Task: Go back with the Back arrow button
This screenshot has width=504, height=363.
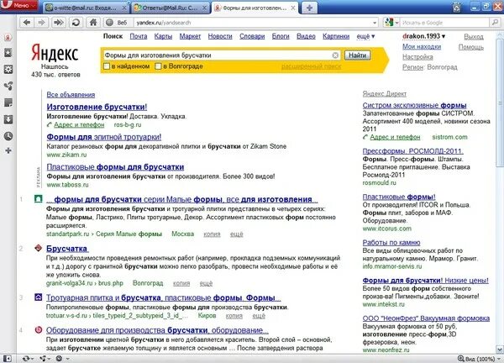Action: pyautogui.click(x=27, y=23)
